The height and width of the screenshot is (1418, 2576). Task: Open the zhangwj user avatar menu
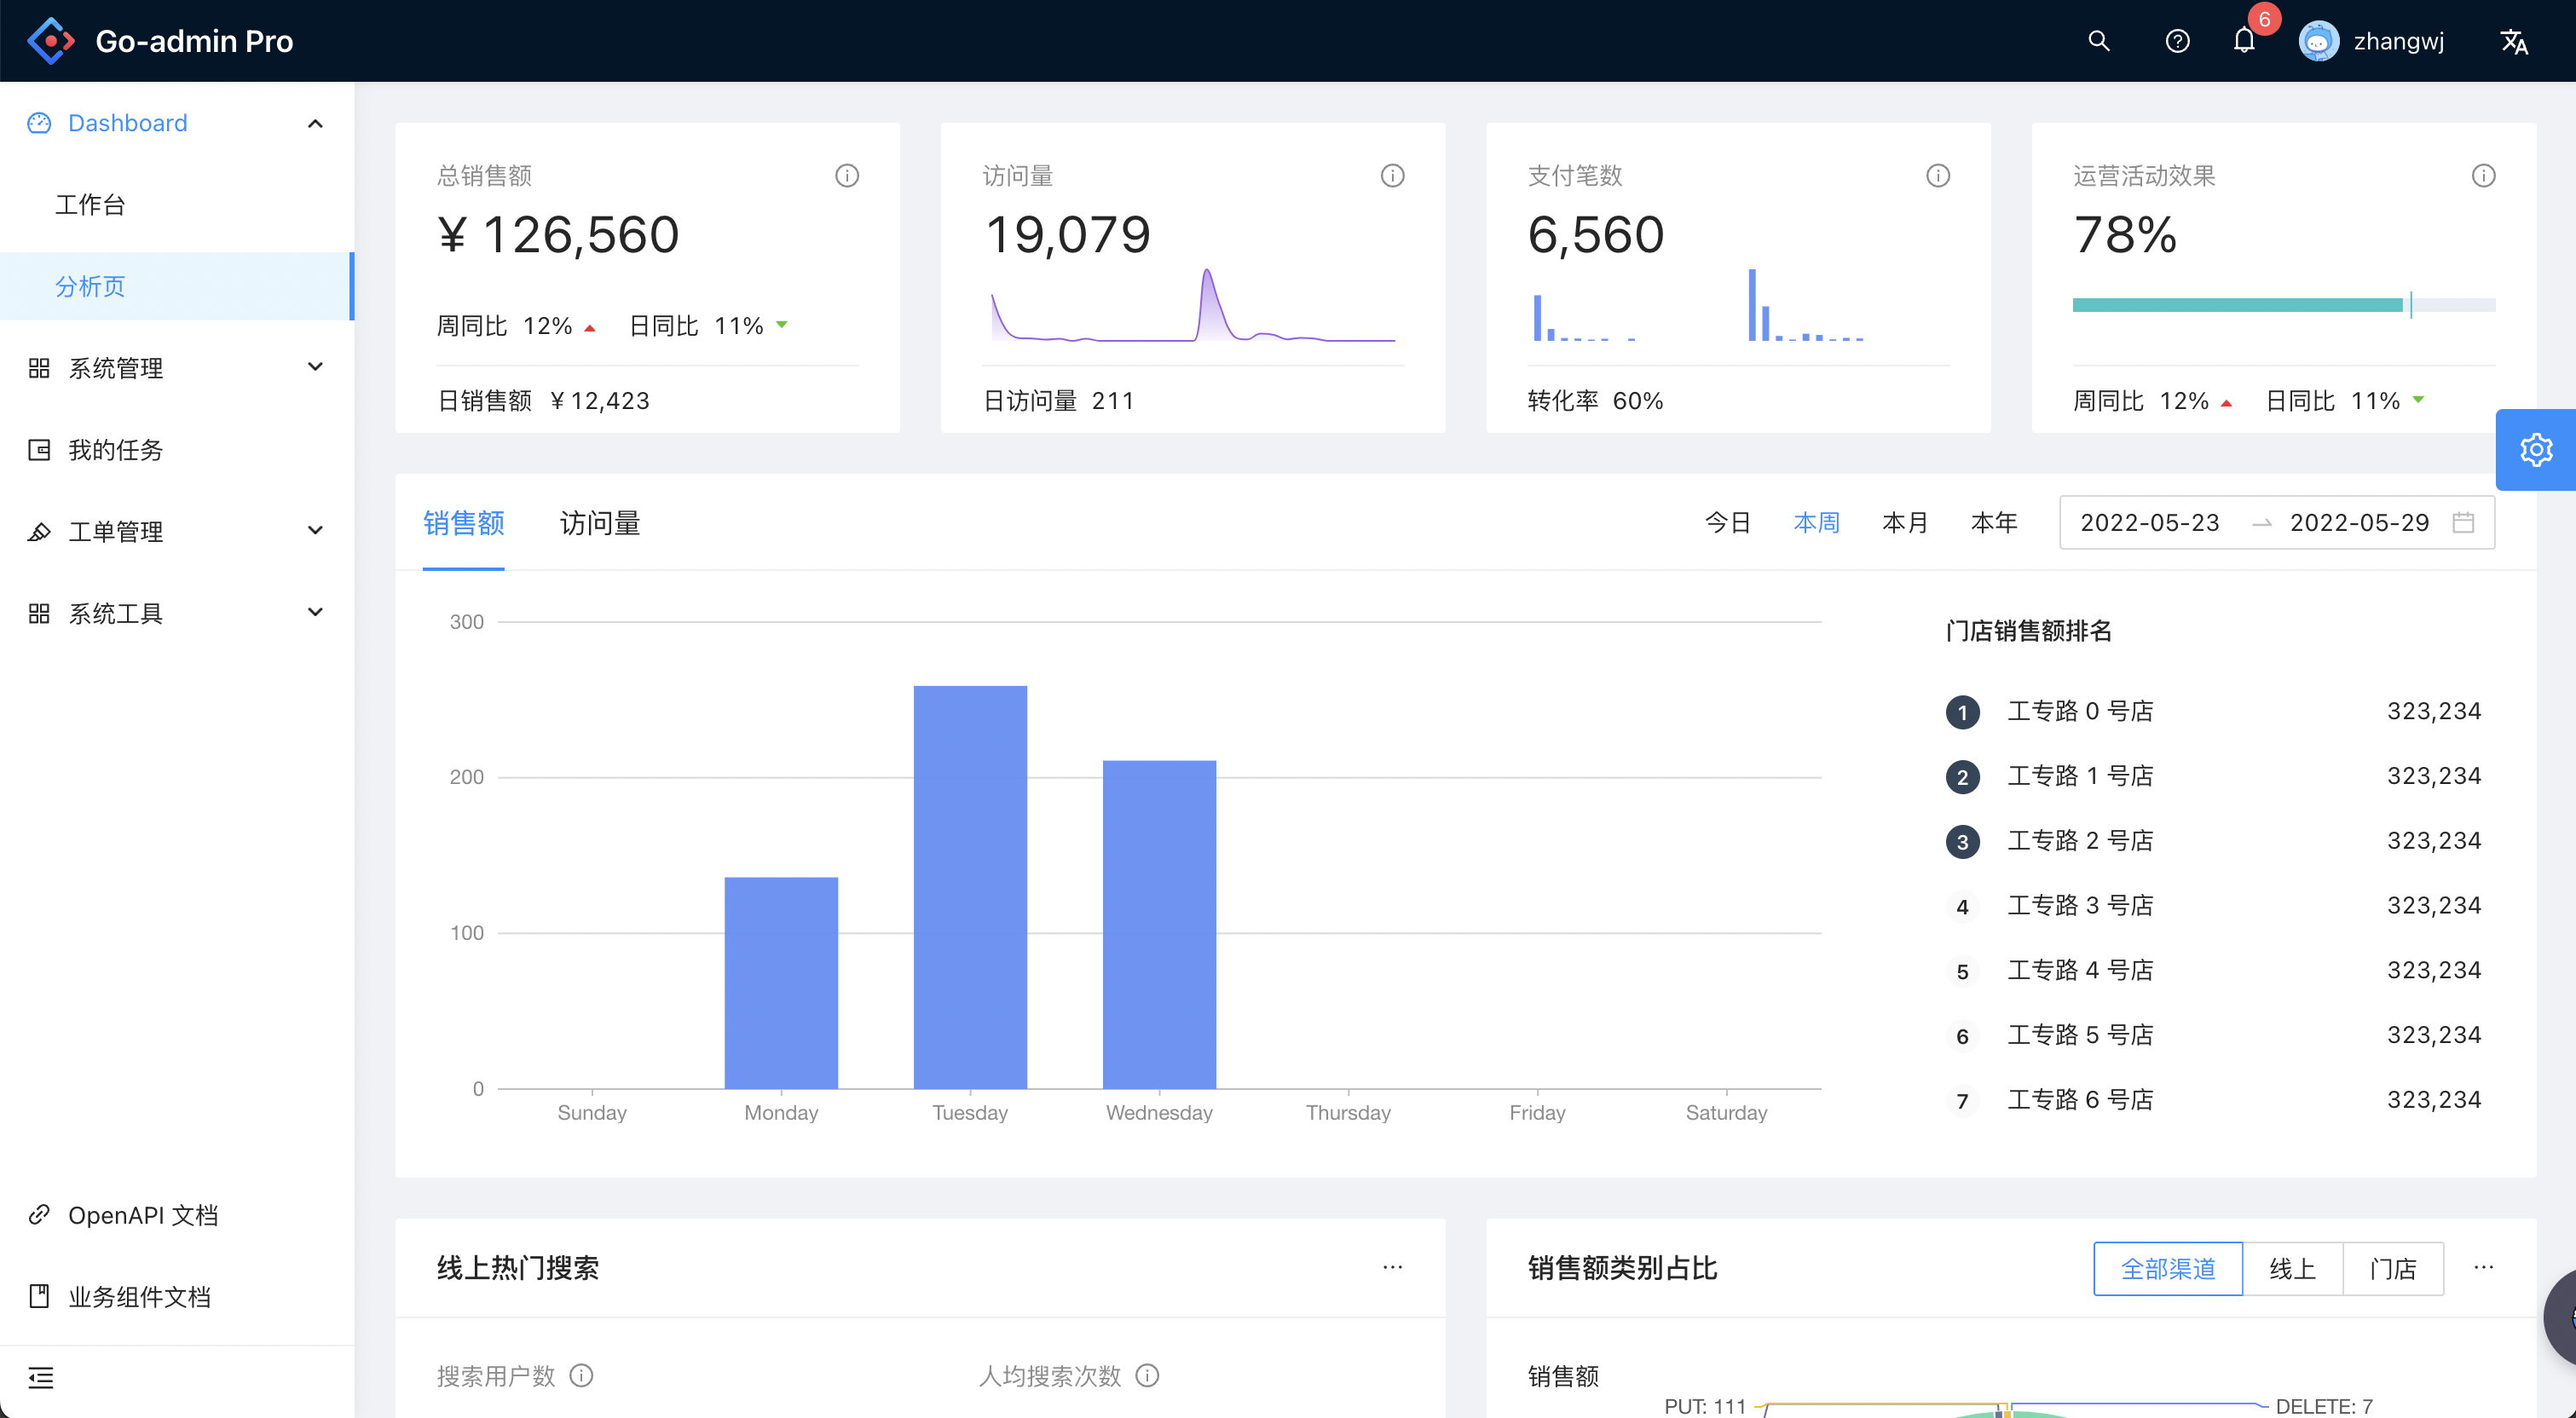[x=2319, y=41]
